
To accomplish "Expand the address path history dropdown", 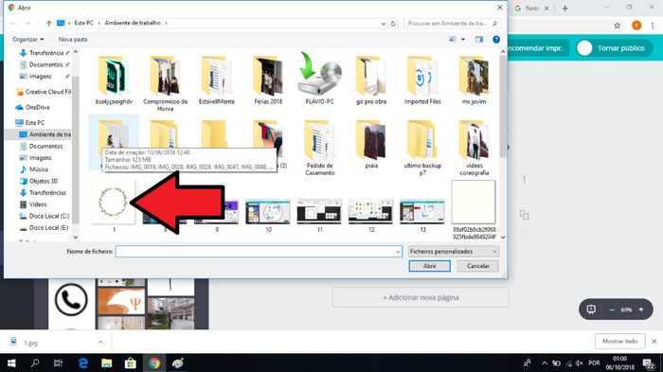I will point(383,24).
